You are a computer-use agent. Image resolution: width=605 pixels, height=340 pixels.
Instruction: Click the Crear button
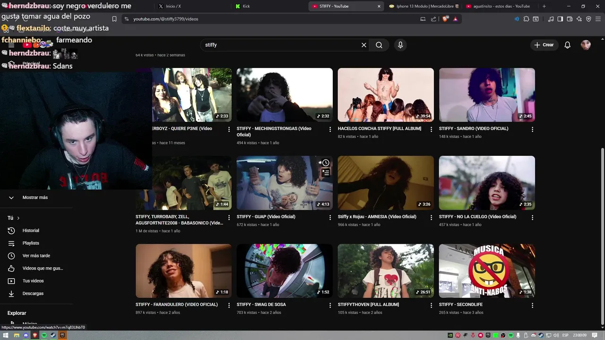[x=544, y=45]
